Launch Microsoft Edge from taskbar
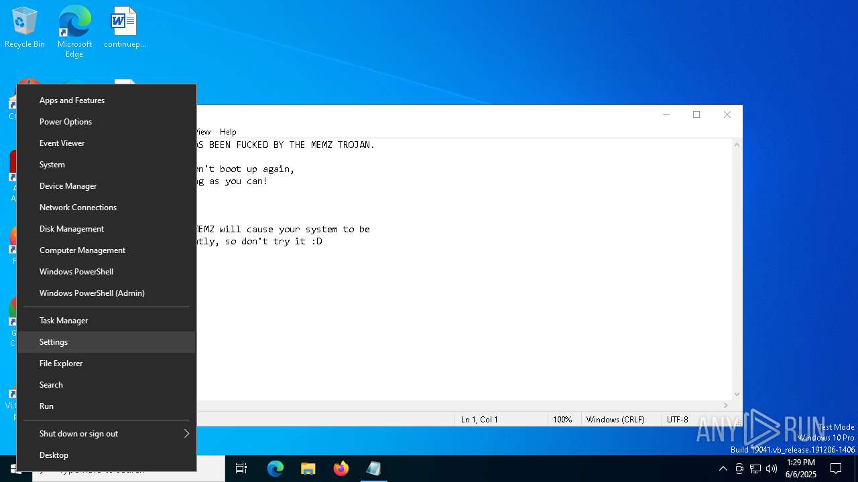Screen dimensions: 858x482 [275, 469]
